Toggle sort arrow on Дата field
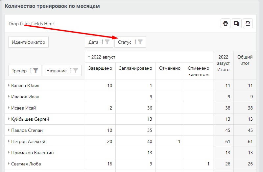263x172 pixels. [x=102, y=42]
